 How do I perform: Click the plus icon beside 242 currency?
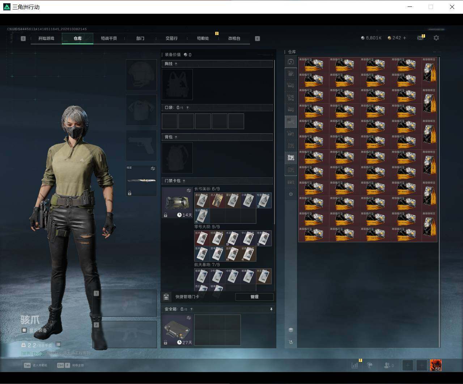[404, 38]
